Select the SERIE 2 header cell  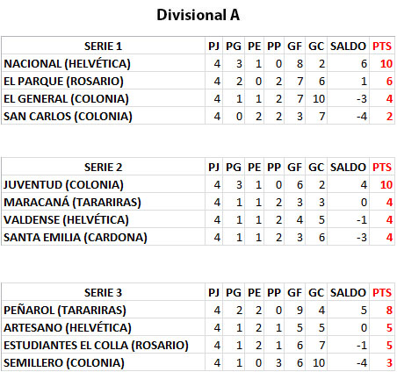[103, 167]
